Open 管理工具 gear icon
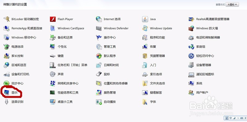The width and height of the screenshot is (247, 122). pyautogui.click(x=99, y=47)
